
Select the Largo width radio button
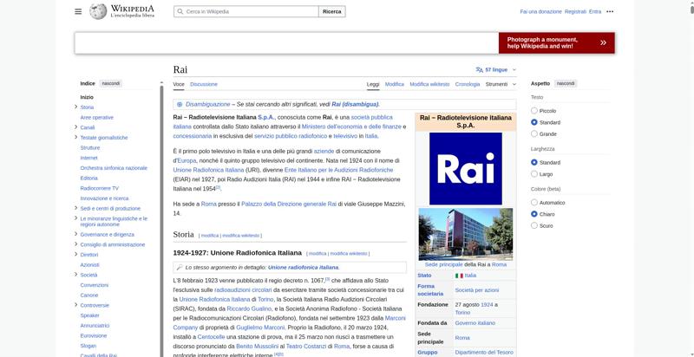534,174
